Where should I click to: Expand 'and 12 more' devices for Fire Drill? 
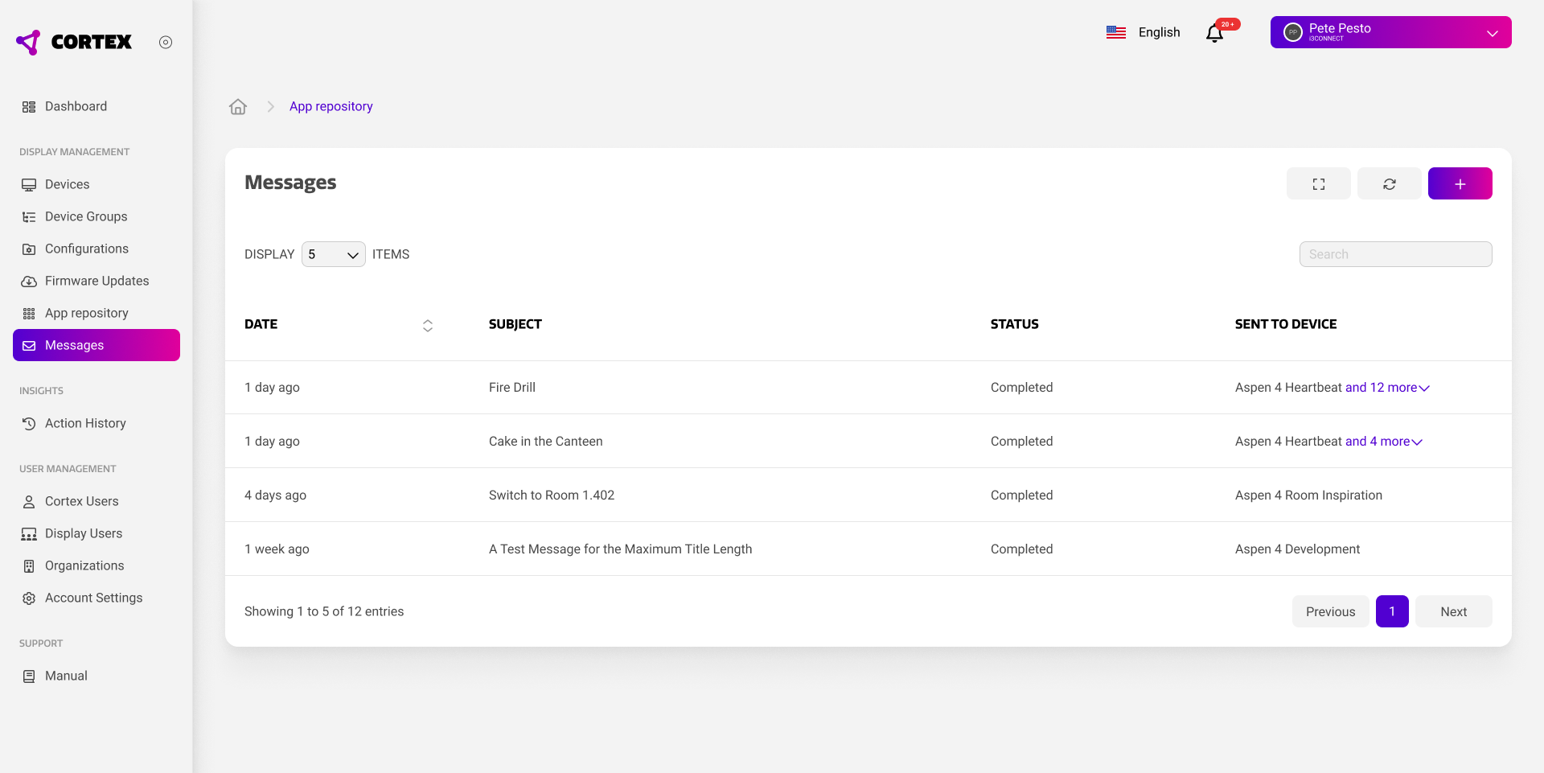[1386, 388]
